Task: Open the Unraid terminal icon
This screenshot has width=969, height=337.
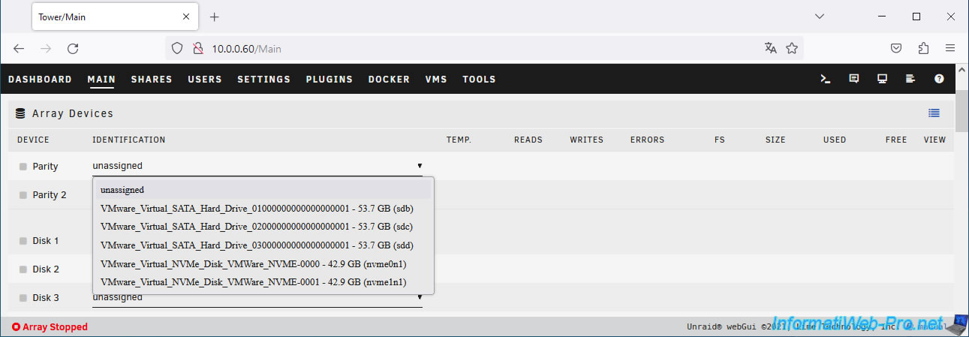Action: (825, 79)
